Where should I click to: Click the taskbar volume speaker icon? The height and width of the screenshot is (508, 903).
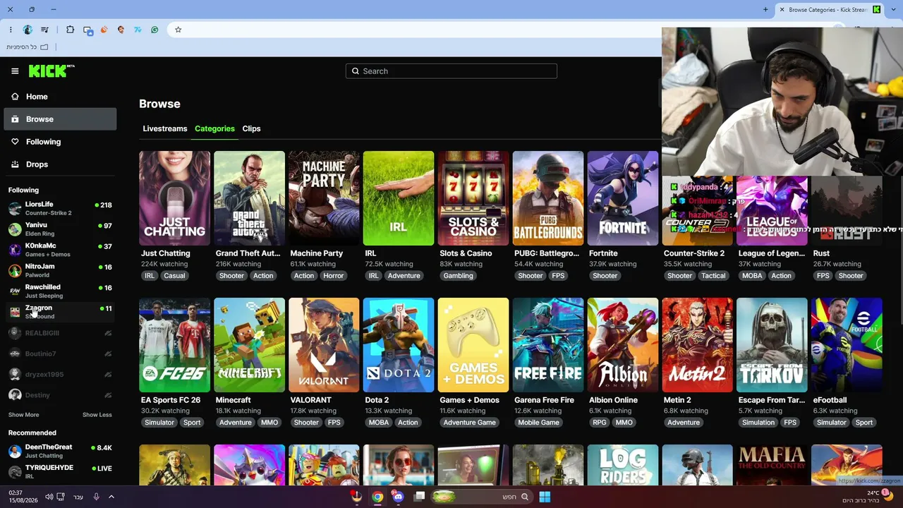tap(49, 497)
